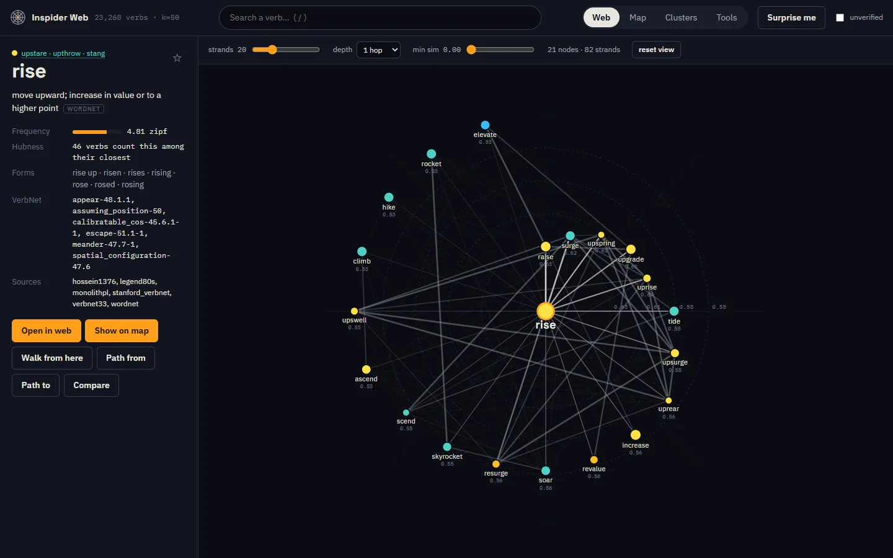
Task: Open the depth hop dropdown
Action: pyautogui.click(x=378, y=50)
